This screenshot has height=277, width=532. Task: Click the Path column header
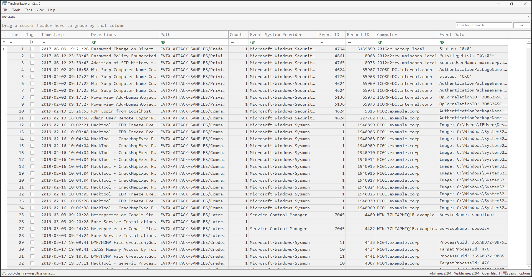pyautogui.click(x=194, y=35)
